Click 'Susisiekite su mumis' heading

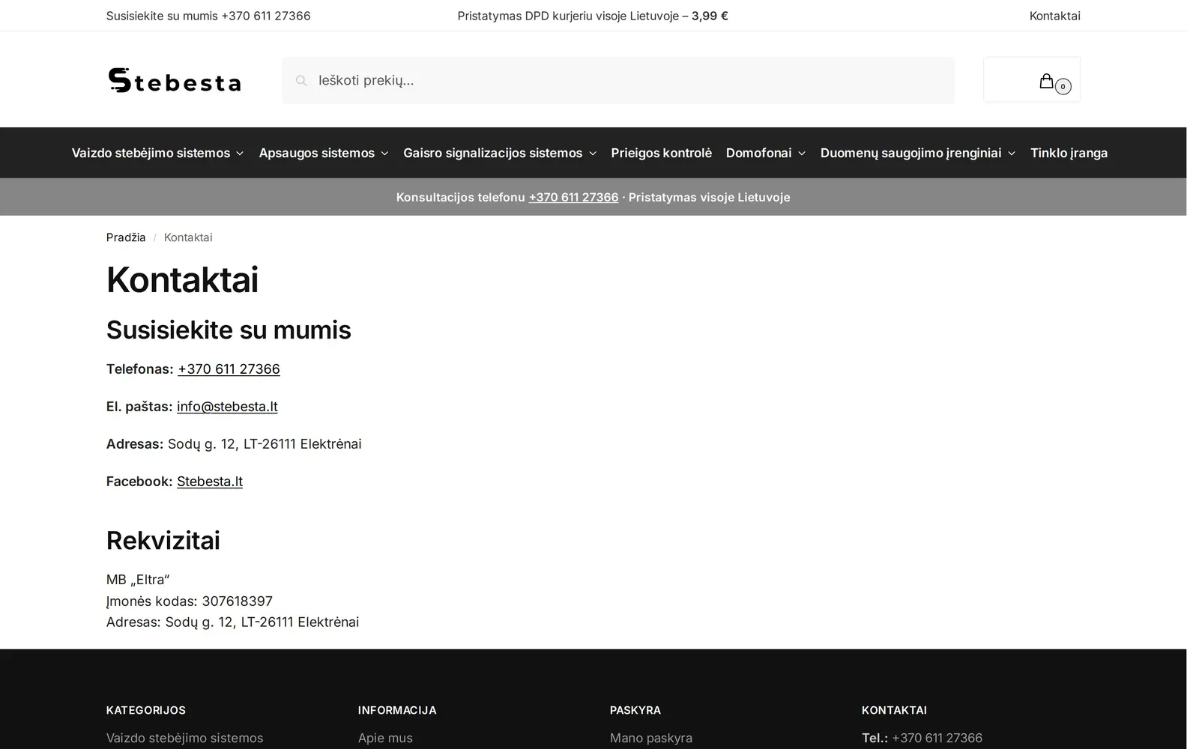[x=229, y=330]
